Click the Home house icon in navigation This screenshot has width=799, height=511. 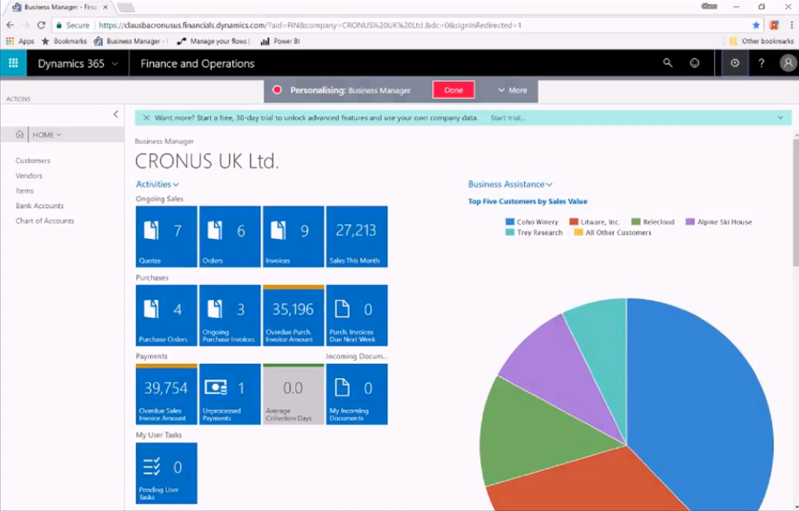click(x=19, y=135)
